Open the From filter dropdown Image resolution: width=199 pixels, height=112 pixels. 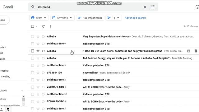[39, 18]
